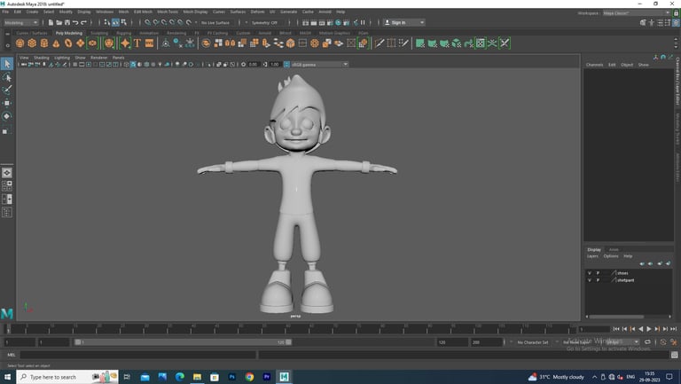
Task: Click the MEL command line input
Action: pos(137,355)
